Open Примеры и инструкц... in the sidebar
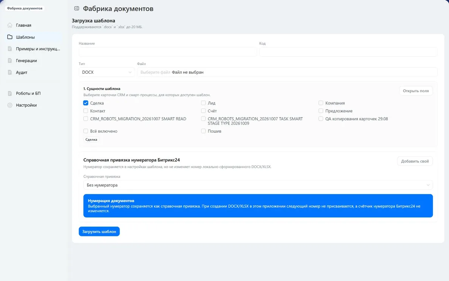 (34, 49)
